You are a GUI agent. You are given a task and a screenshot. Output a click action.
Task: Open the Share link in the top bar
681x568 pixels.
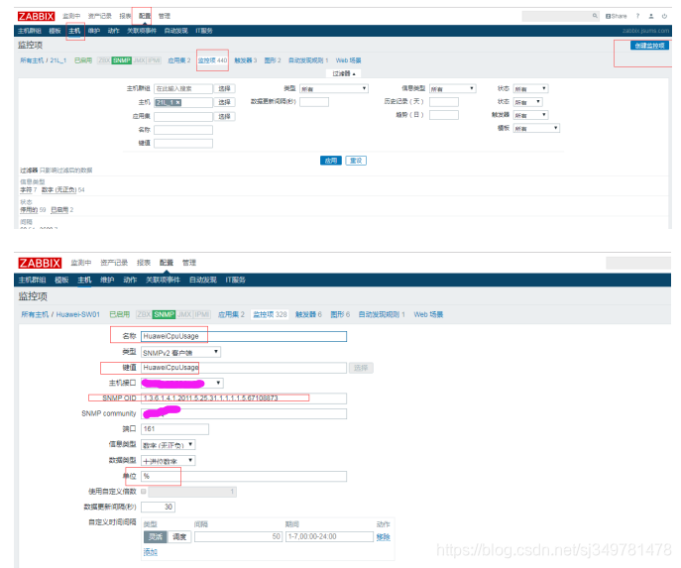pos(617,16)
